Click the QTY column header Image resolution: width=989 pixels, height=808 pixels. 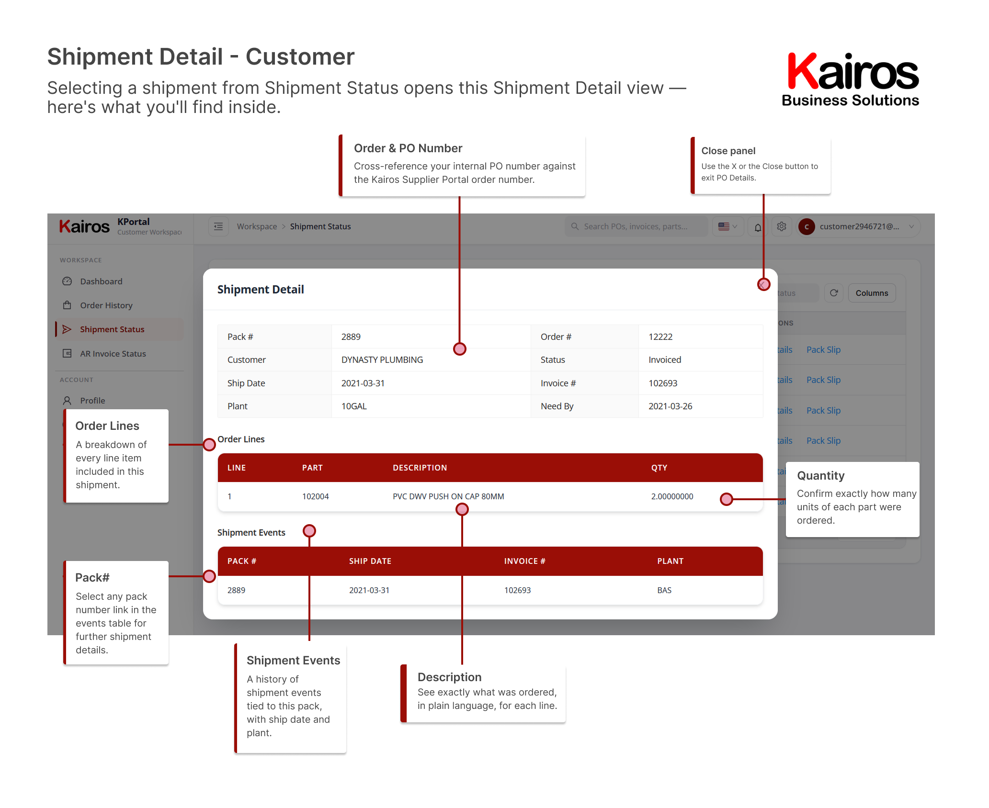[659, 468]
